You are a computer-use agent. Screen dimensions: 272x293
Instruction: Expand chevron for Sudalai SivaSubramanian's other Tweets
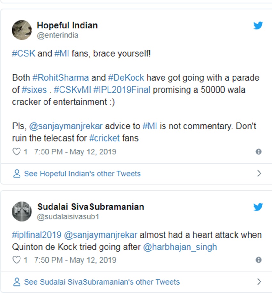[259, 282]
